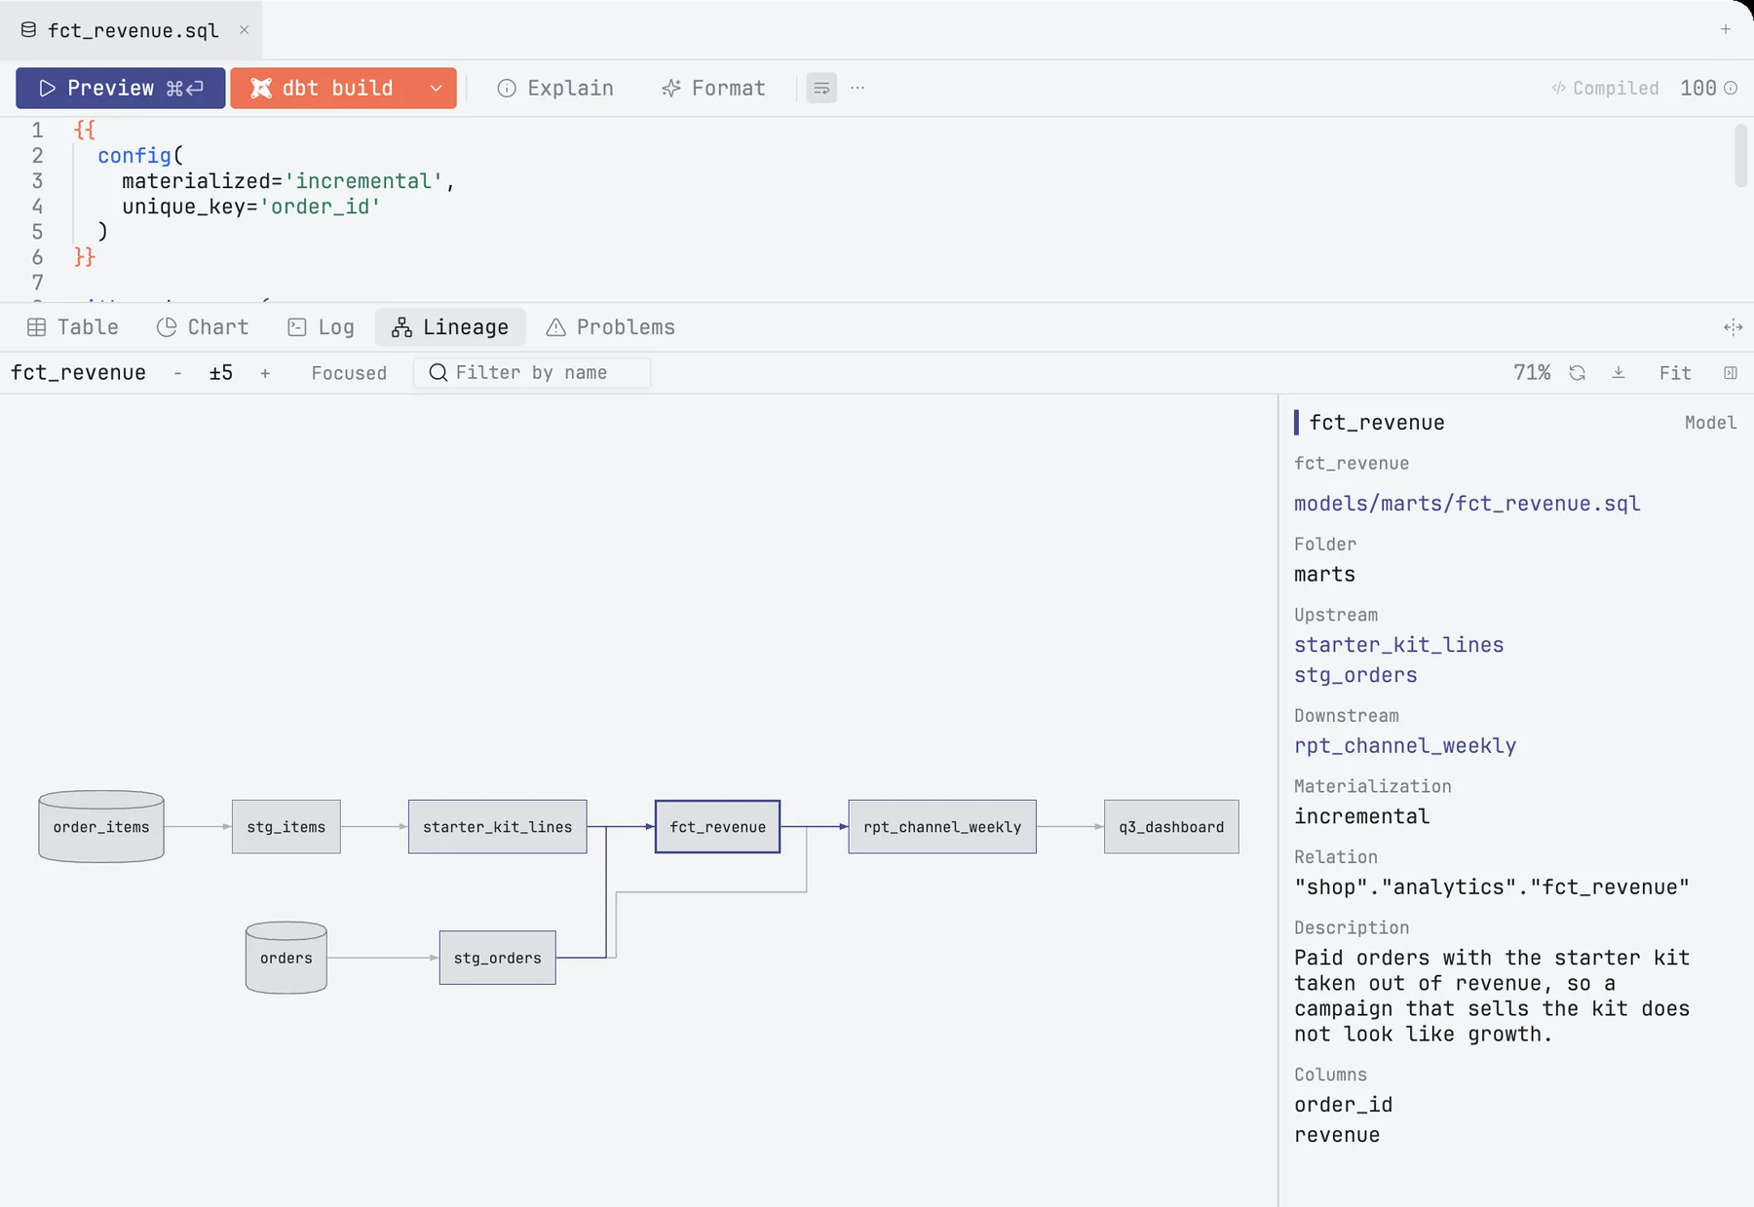Image resolution: width=1754 pixels, height=1207 pixels.
Task: Decrease lineage depth with minus
Action: click(177, 373)
